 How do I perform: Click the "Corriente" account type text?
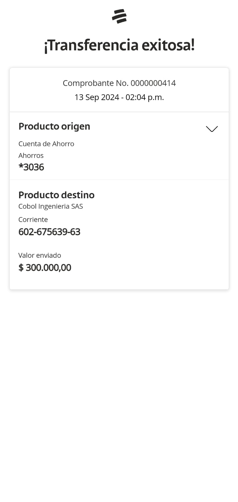(x=33, y=219)
